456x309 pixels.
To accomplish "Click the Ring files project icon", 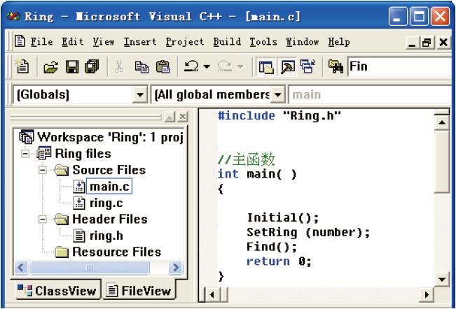I will 44,154.
